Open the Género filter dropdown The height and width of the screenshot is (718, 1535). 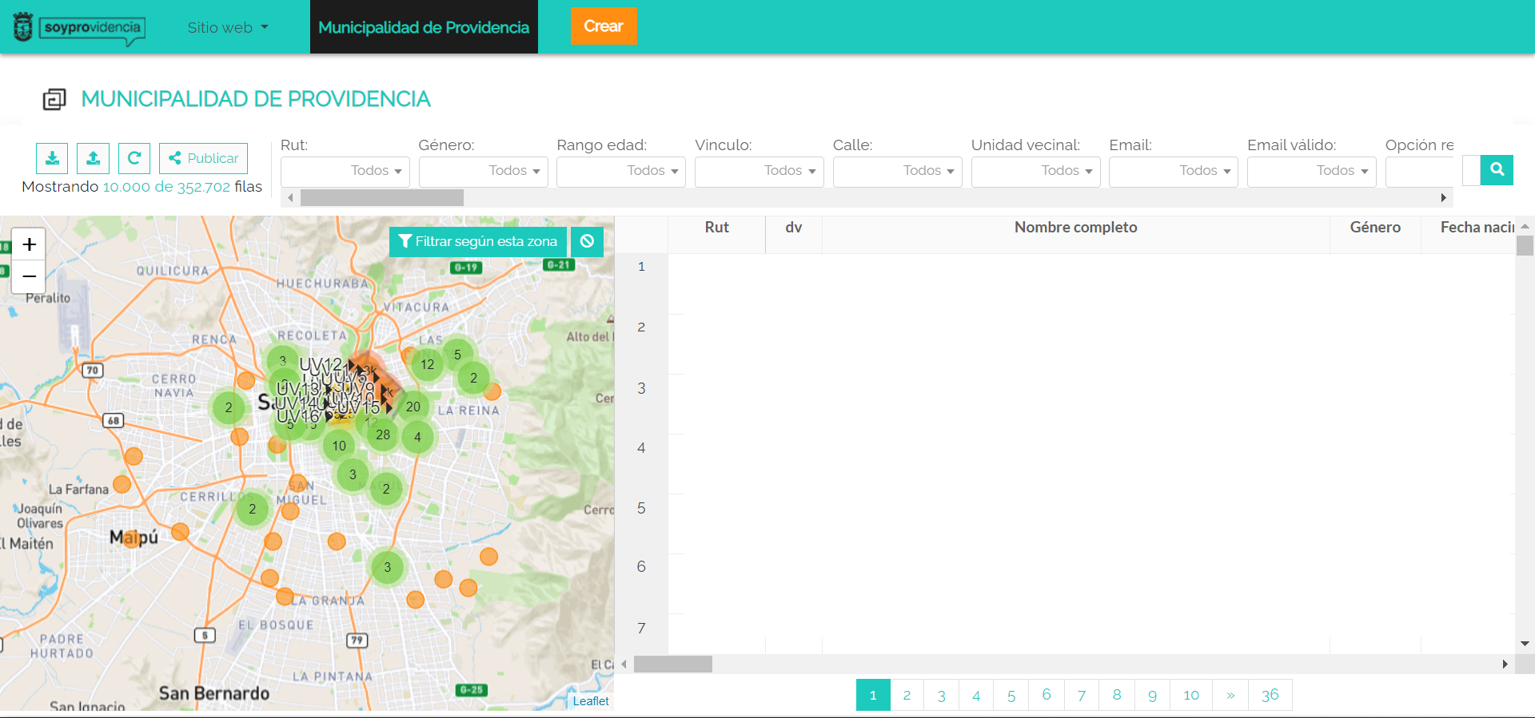tap(483, 171)
